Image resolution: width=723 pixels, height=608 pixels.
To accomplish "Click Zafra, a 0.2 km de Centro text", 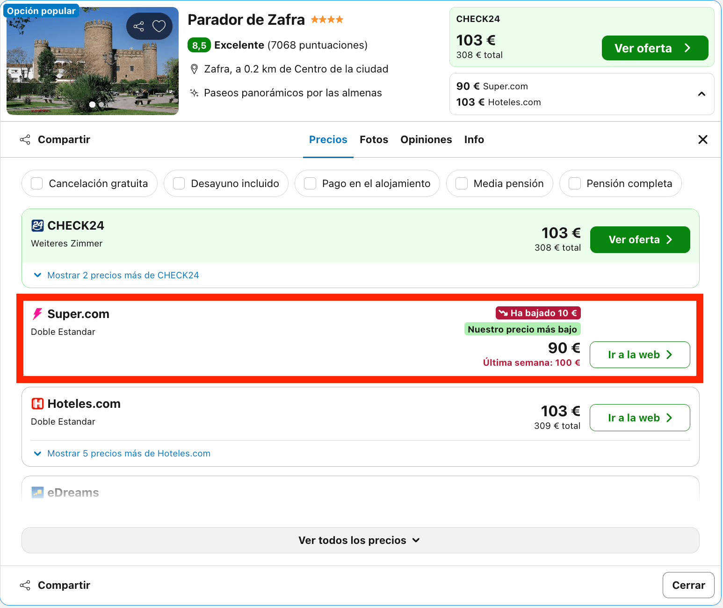I will tap(296, 69).
